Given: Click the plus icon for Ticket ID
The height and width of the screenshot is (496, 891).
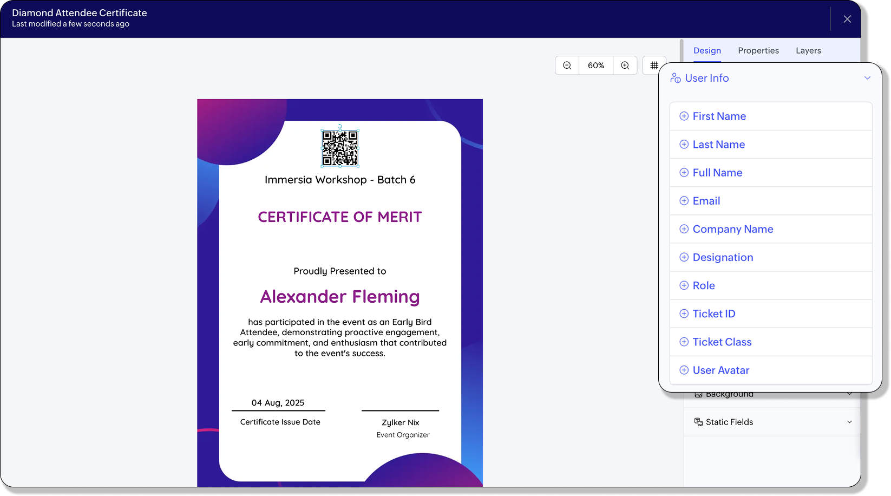Looking at the screenshot, I should [684, 314].
